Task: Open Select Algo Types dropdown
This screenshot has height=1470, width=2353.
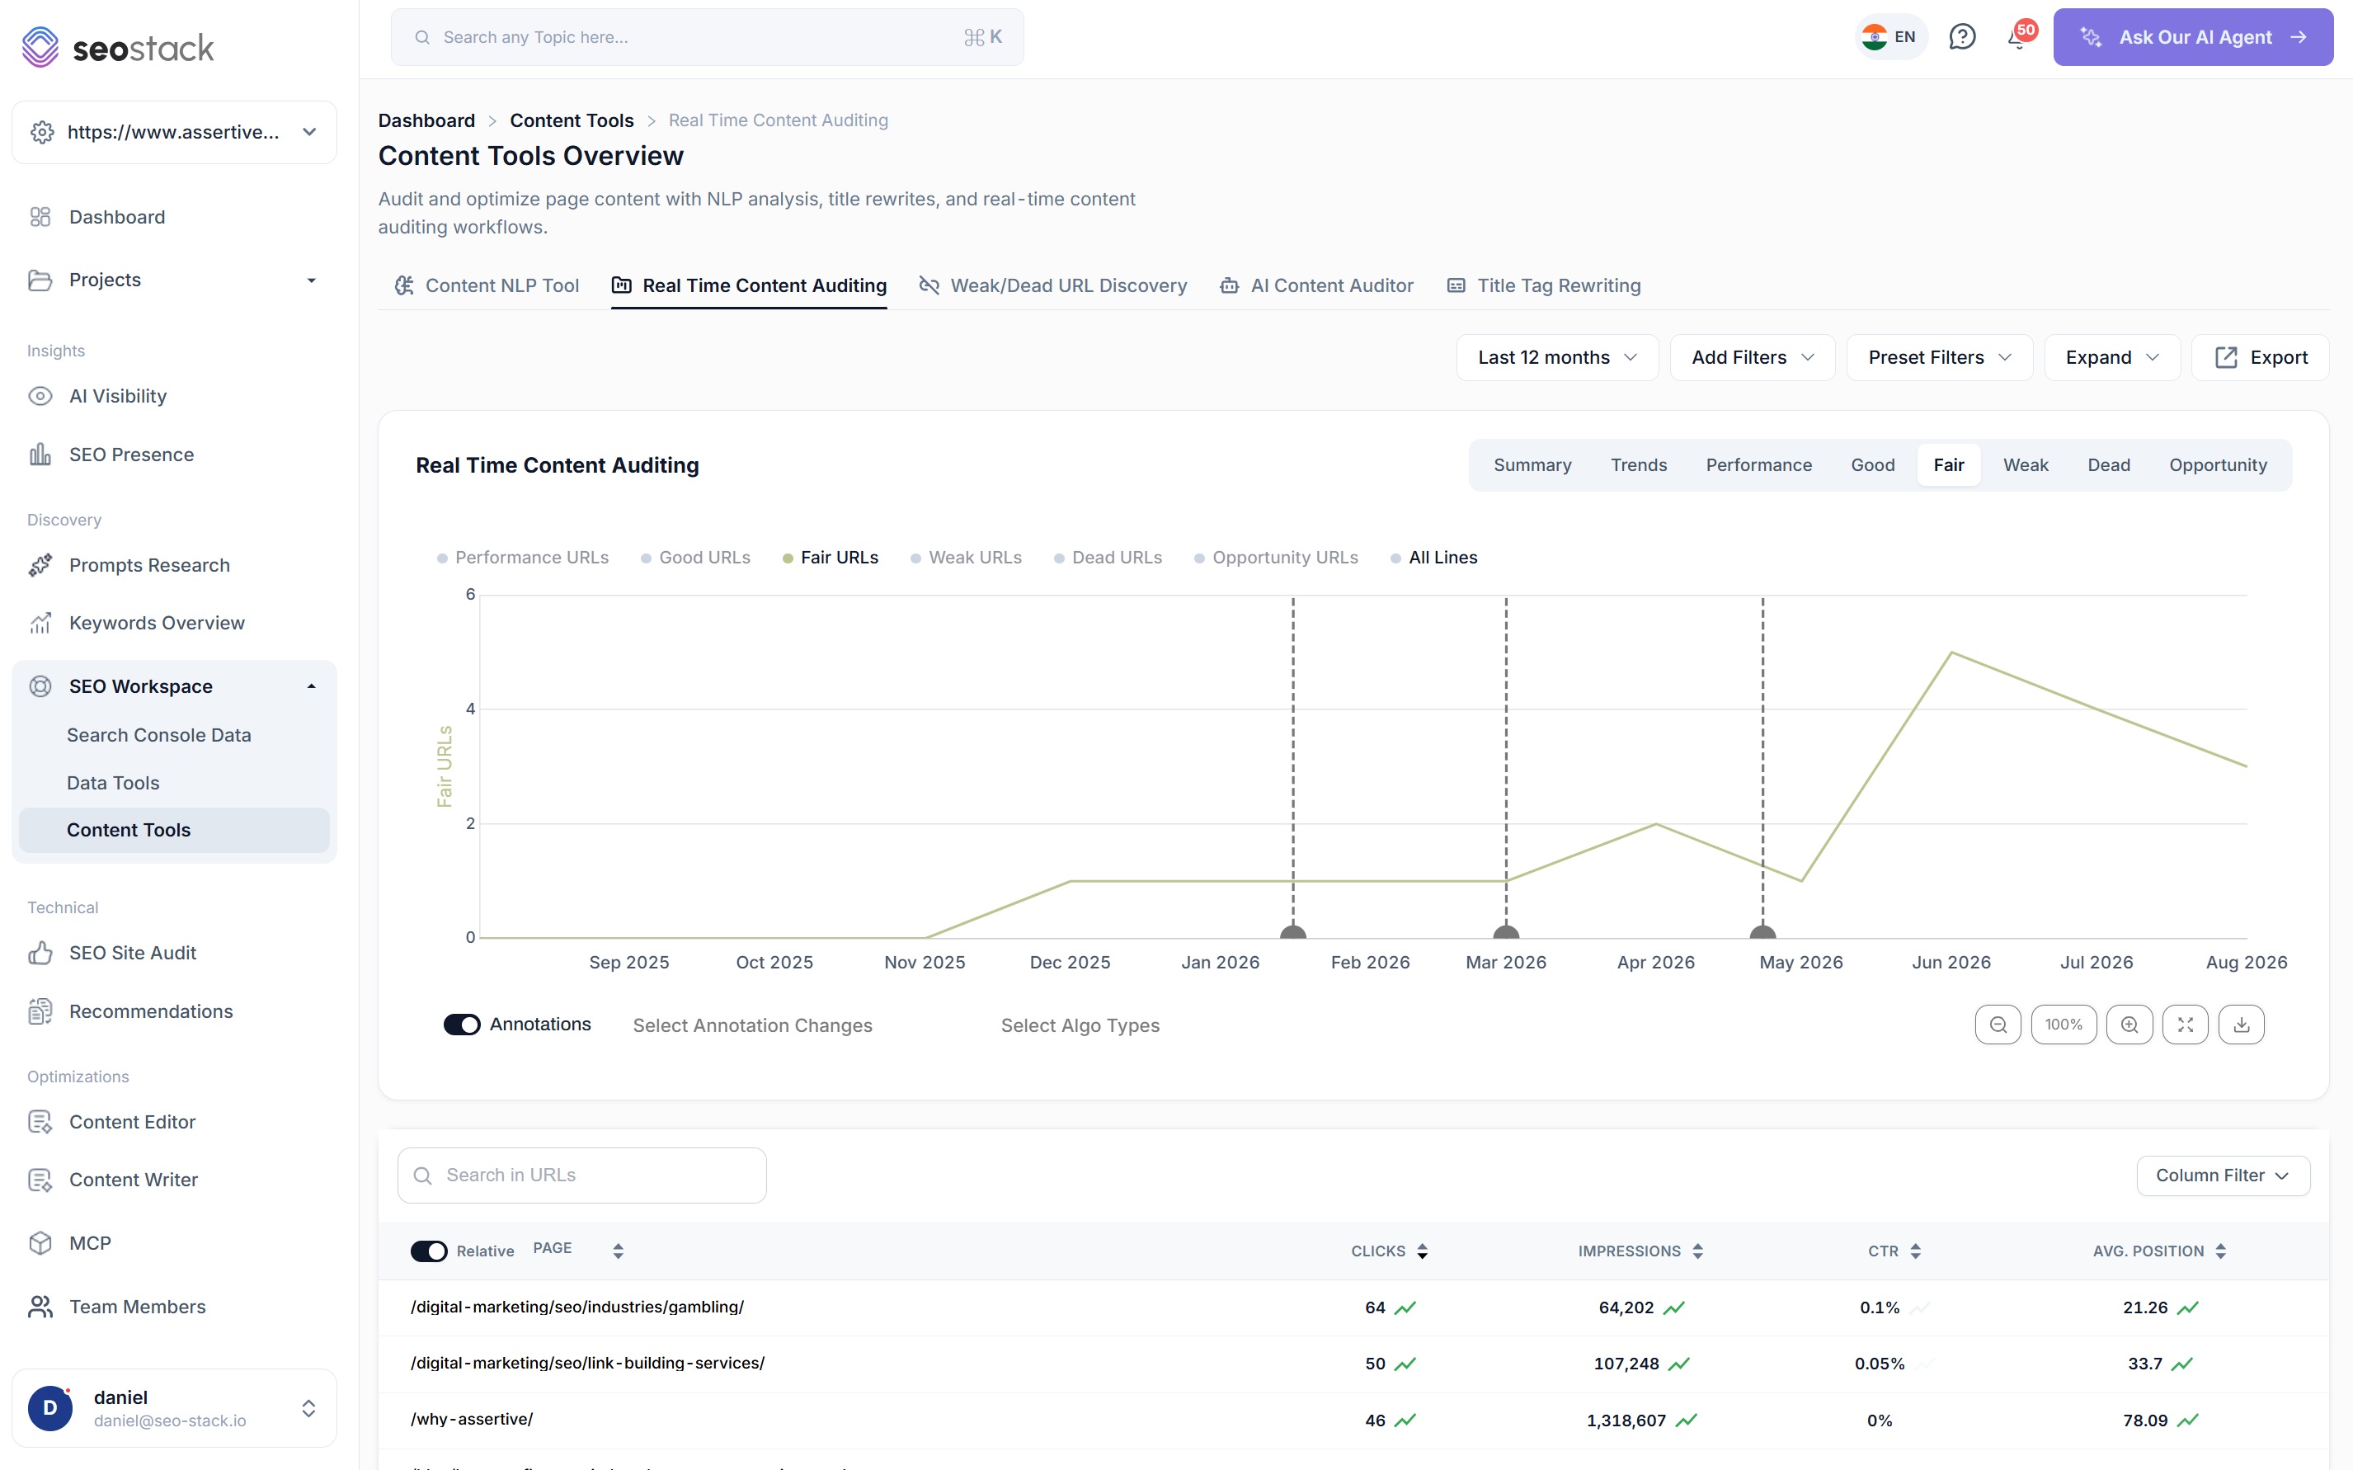Action: (1080, 1025)
